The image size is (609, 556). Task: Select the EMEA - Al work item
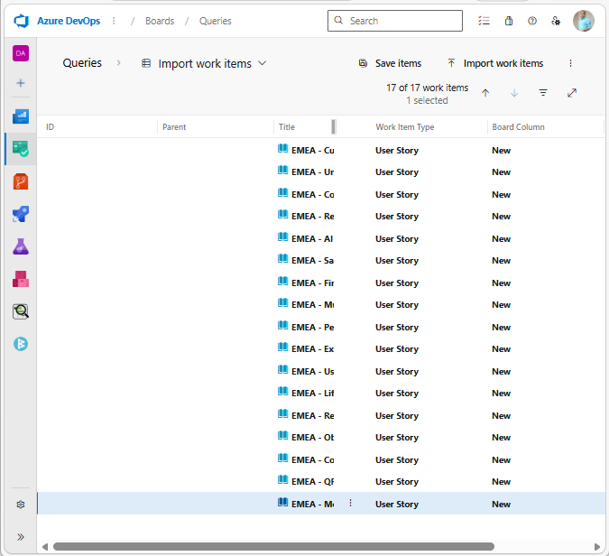(321, 239)
